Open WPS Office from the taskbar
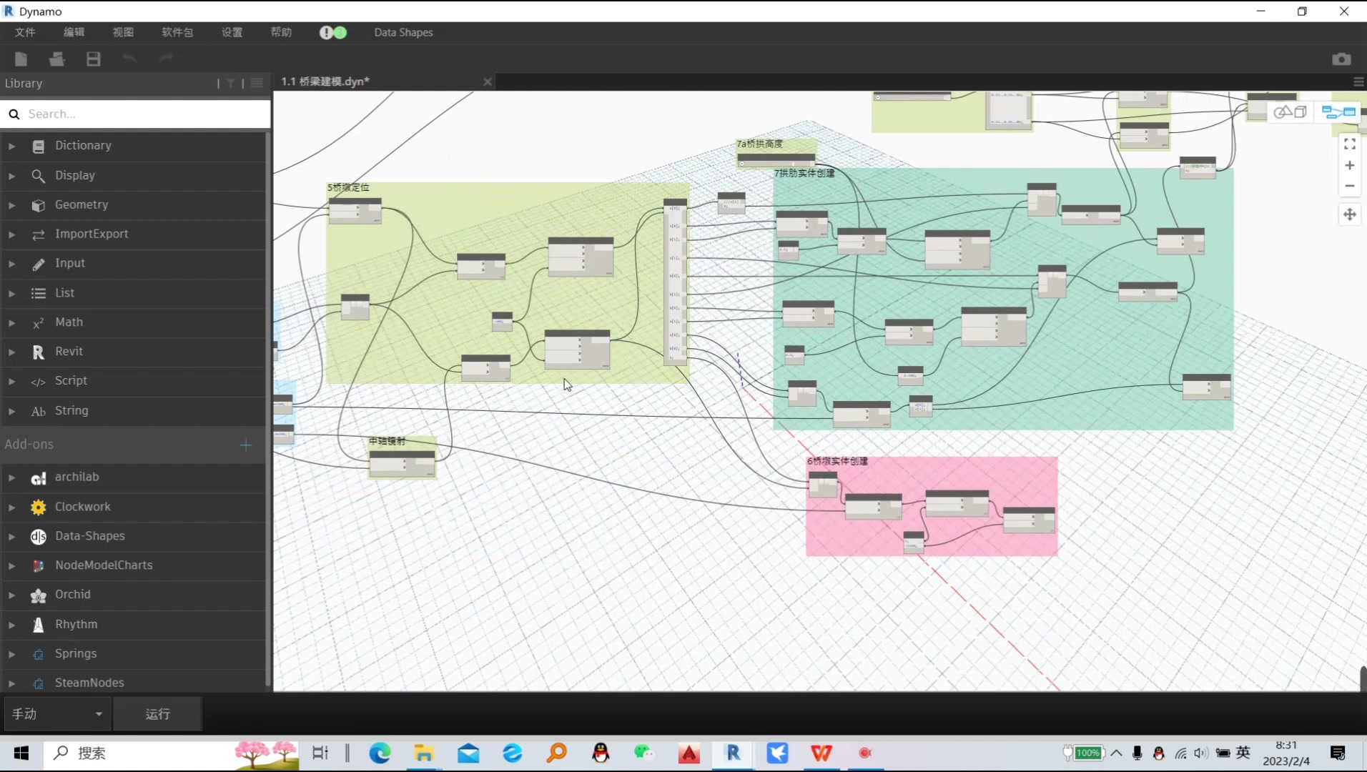Viewport: 1367px width, 772px height. coord(821,753)
